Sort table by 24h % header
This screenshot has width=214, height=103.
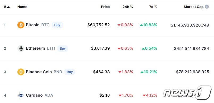(128, 7)
